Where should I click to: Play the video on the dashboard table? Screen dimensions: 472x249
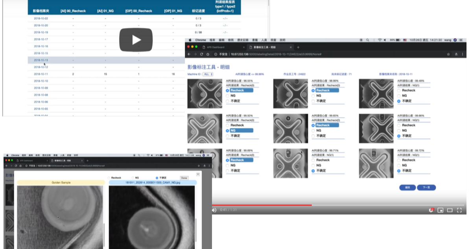[x=136, y=39]
